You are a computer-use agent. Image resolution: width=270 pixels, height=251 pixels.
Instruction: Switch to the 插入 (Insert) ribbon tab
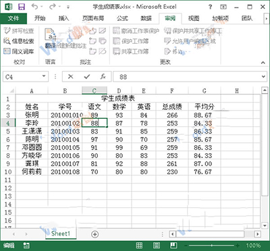pyautogui.click(x=63, y=18)
